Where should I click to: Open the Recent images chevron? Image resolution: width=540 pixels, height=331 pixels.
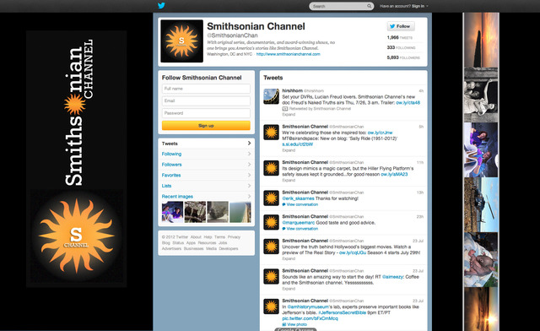coord(249,196)
